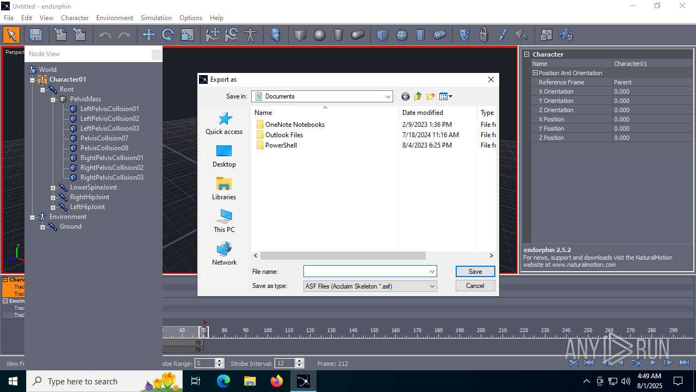Click the Save button in Export dialog

(x=475, y=271)
